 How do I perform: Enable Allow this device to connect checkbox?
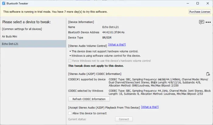(70, 113)
